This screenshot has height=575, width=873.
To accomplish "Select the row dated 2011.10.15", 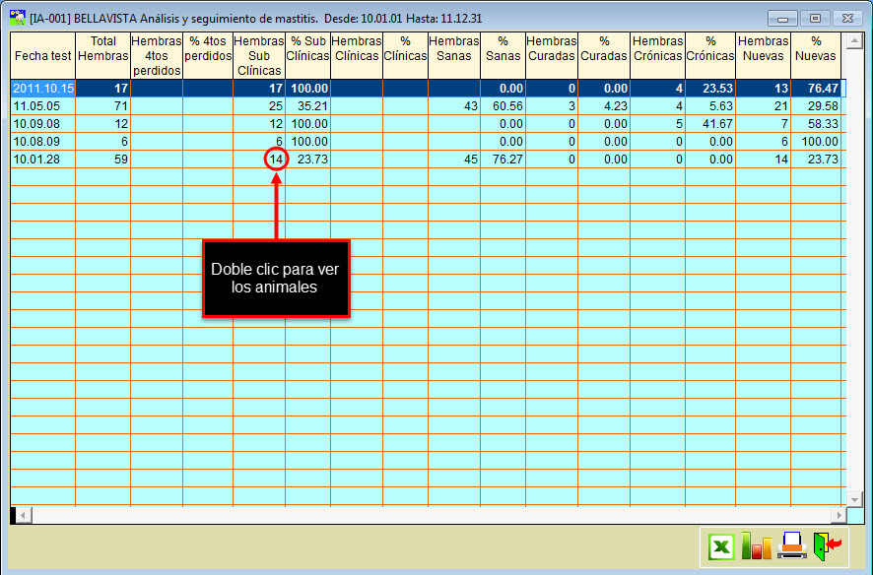I will pyautogui.click(x=42, y=89).
